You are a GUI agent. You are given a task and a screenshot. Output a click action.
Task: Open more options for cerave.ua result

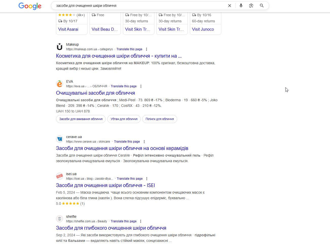(x=144, y=142)
